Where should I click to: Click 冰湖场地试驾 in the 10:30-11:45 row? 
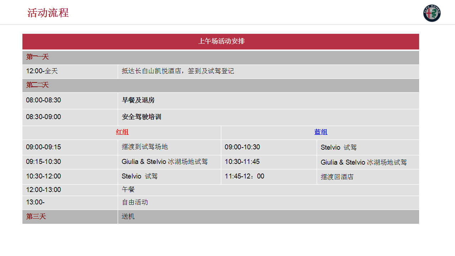point(387,162)
